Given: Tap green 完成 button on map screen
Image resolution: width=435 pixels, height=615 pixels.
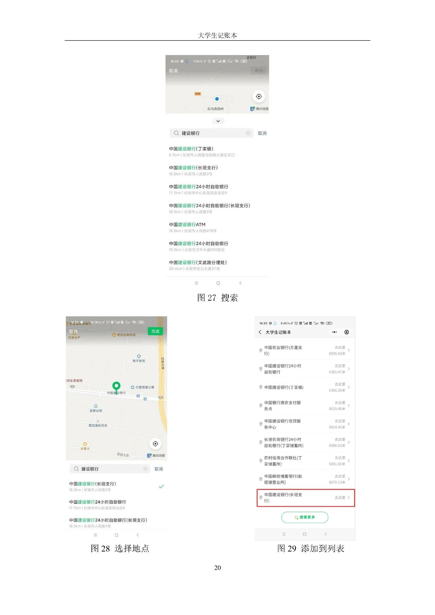Looking at the screenshot, I should [x=155, y=331].
